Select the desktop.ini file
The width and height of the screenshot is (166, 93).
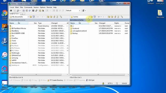click(x=15, y=65)
